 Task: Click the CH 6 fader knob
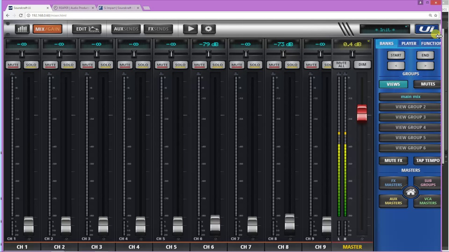(215, 223)
